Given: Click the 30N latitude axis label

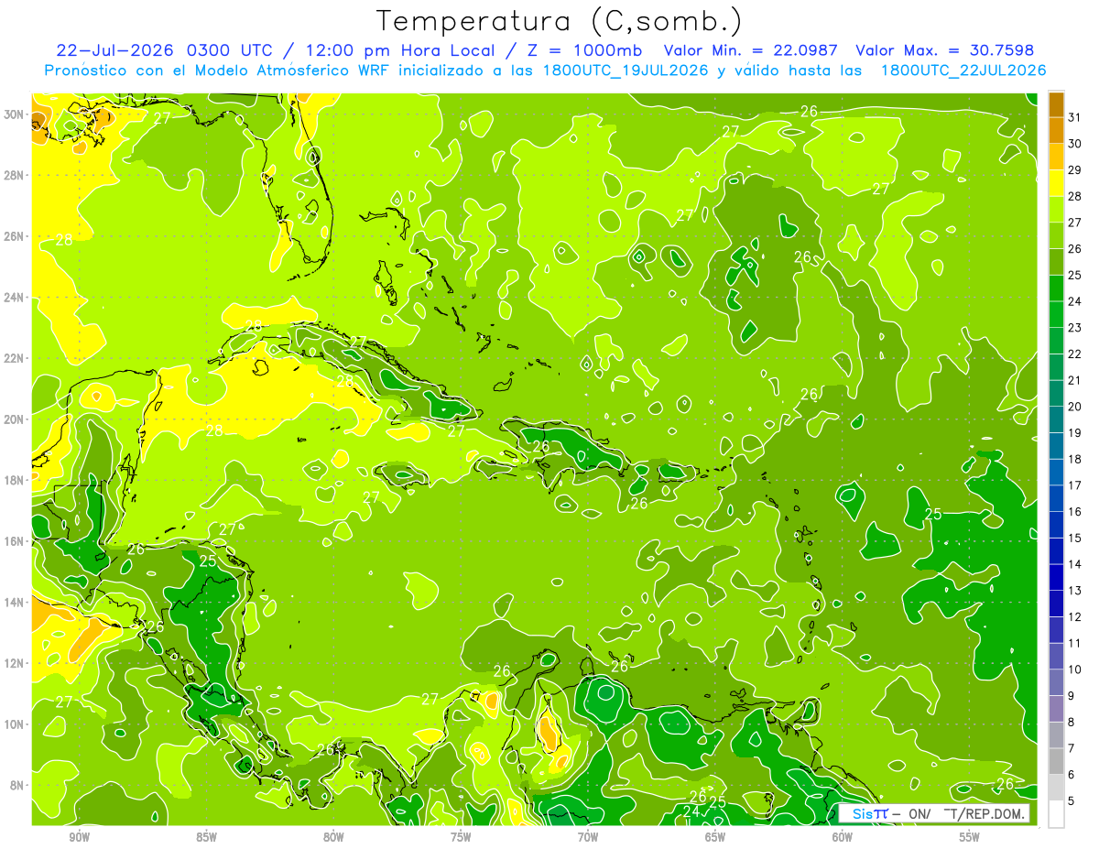Looking at the screenshot, I should click(x=15, y=114).
